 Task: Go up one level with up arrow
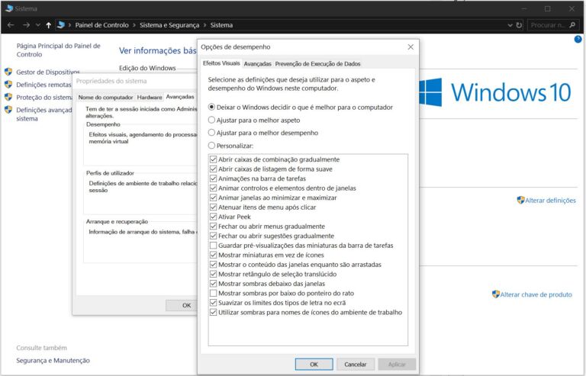49,25
